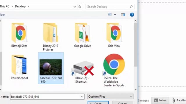Click the Disney 2017 Pictures name label
Viewport: 186px width, 104px height.
click(51, 48)
